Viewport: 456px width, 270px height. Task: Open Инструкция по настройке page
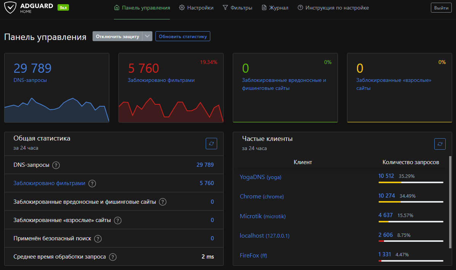point(333,8)
